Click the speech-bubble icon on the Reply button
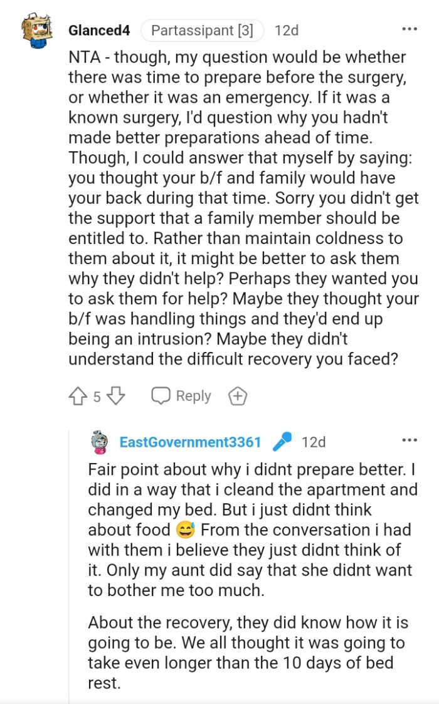This screenshot has height=704, width=439. pyautogui.click(x=162, y=395)
